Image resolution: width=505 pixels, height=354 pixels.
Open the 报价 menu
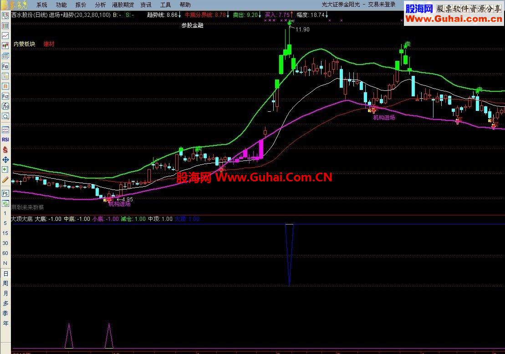point(81,5)
